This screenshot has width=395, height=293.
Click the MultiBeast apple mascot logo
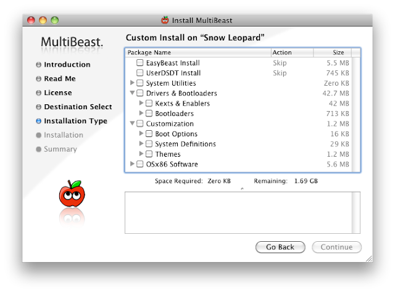pos(72,193)
